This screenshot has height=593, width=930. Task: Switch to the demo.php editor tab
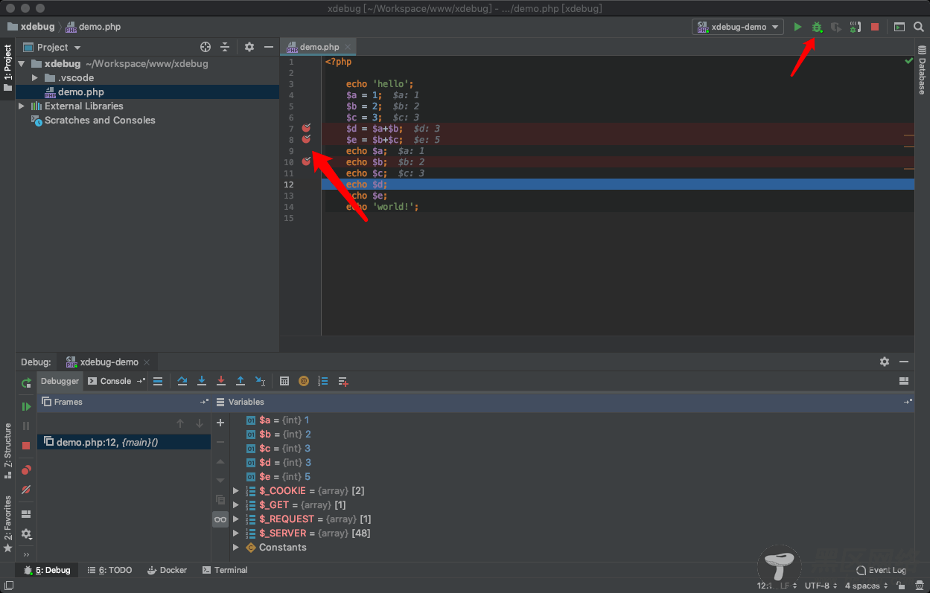tap(320, 47)
